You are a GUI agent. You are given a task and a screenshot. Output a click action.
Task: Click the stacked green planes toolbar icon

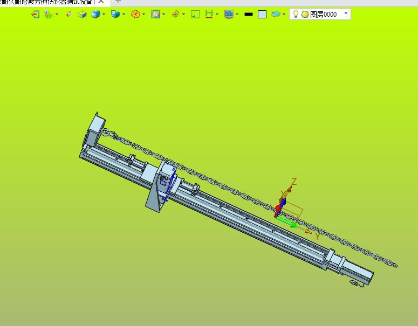coord(49,14)
